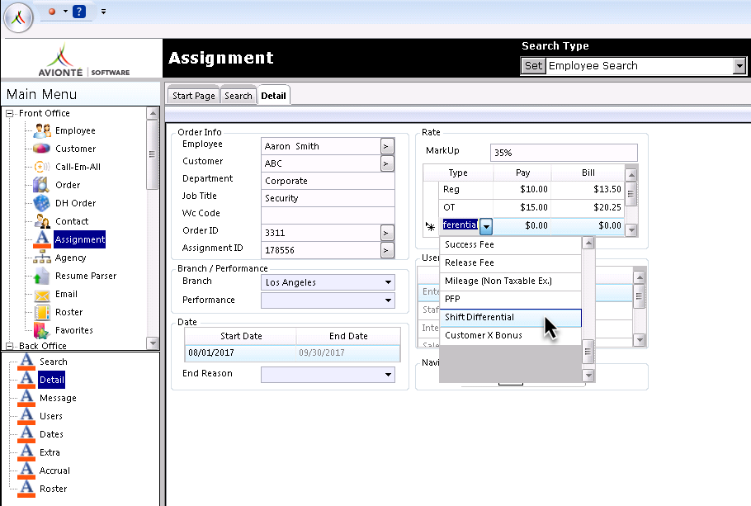The width and height of the screenshot is (751, 506).
Task: Collapse the Back Office tree node
Action: click(9, 346)
